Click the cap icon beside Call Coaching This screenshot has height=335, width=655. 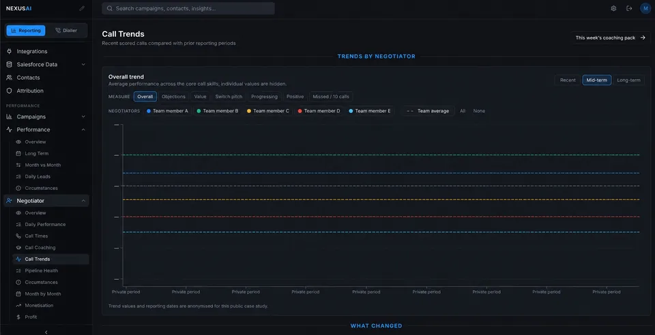[18, 247]
